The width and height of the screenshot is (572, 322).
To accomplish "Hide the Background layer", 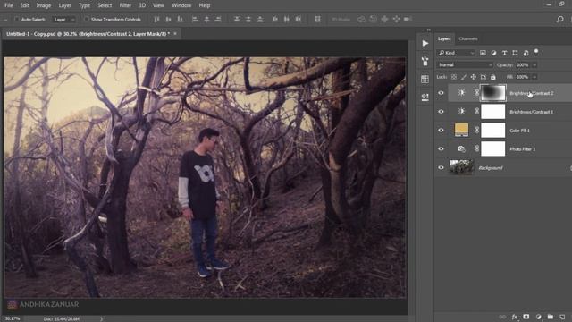I will coord(441,167).
